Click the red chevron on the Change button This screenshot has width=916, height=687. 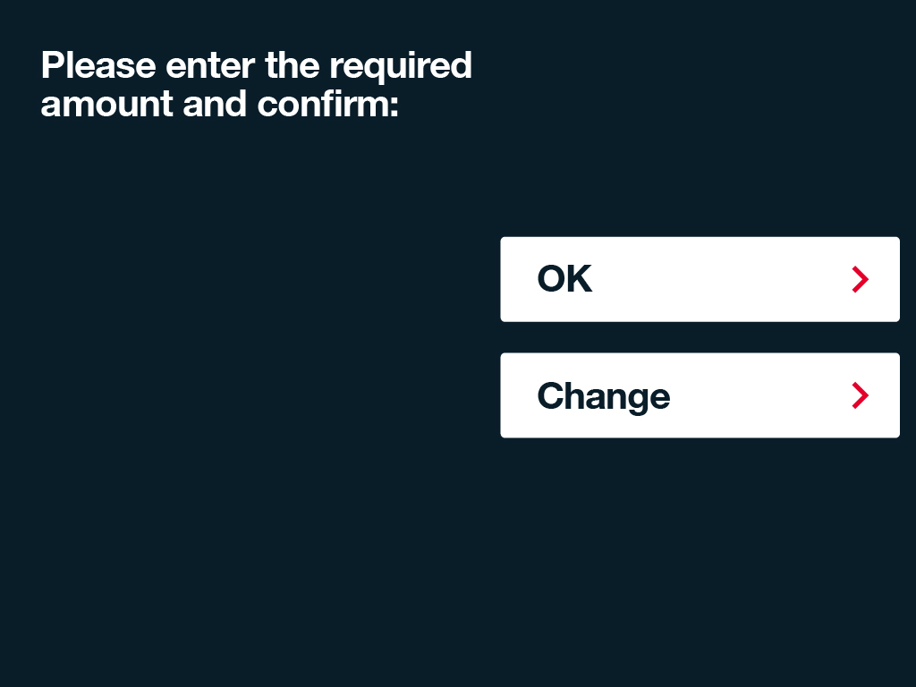click(860, 395)
